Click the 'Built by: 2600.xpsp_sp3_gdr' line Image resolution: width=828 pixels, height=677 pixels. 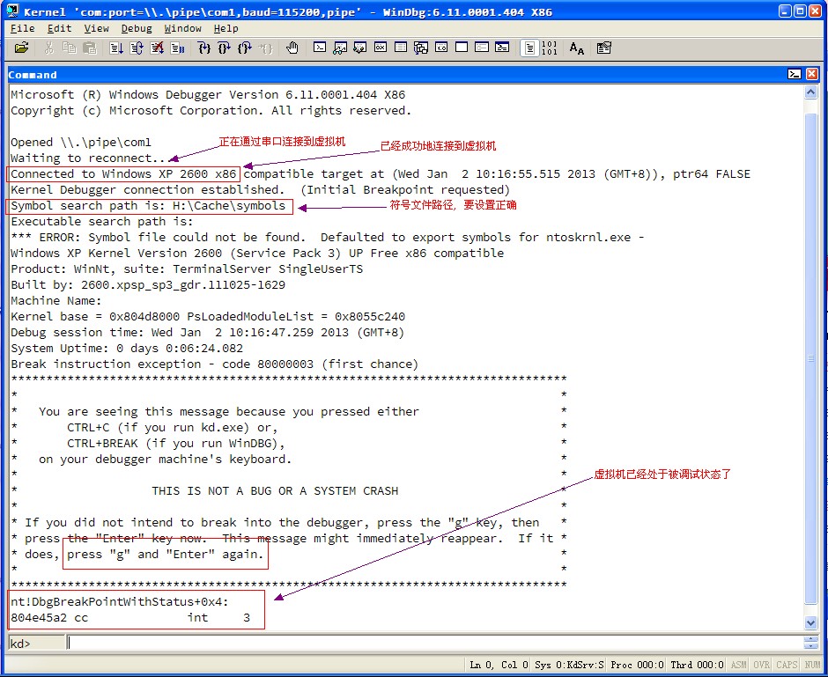[148, 285]
